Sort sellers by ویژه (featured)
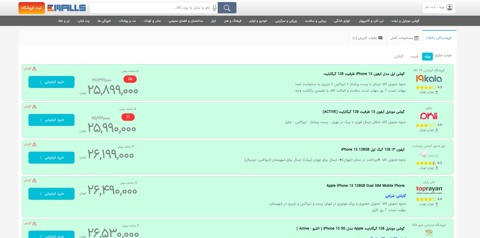Viewport: 480px width, 238px height. (x=427, y=56)
